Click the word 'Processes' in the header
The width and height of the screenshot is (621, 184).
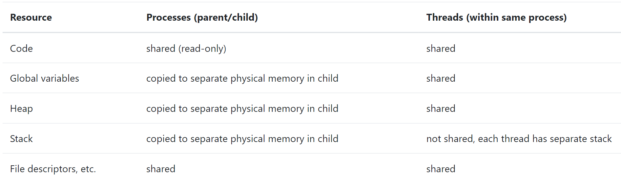coord(169,17)
